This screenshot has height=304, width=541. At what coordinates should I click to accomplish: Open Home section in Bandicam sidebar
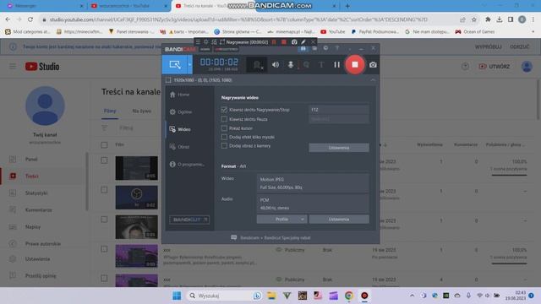179,95
